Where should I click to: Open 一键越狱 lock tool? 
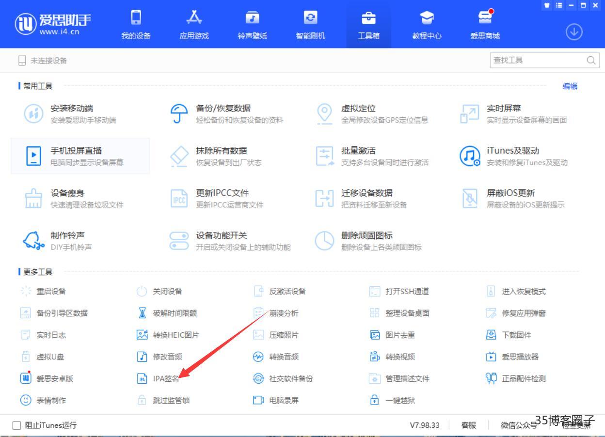pos(393,400)
